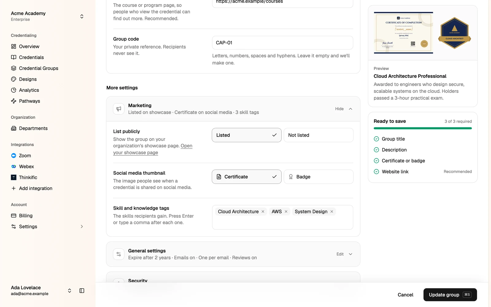Click the Zoom integration icon
This screenshot has width=491, height=307.
pos(14,156)
